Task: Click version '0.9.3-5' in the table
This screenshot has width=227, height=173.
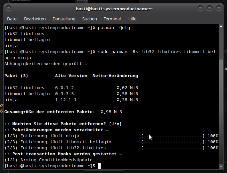Action: pos(65,94)
